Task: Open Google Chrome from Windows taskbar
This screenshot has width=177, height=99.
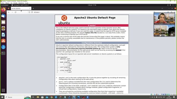Action: [51, 97]
